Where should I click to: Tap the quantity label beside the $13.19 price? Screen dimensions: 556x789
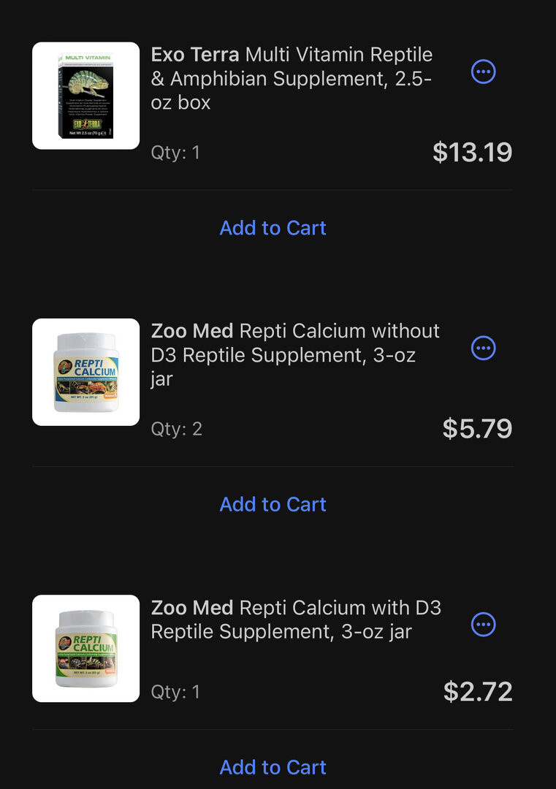[x=175, y=153]
